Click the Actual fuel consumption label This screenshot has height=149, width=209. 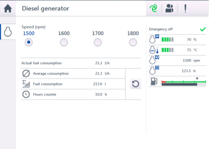(x=41, y=63)
